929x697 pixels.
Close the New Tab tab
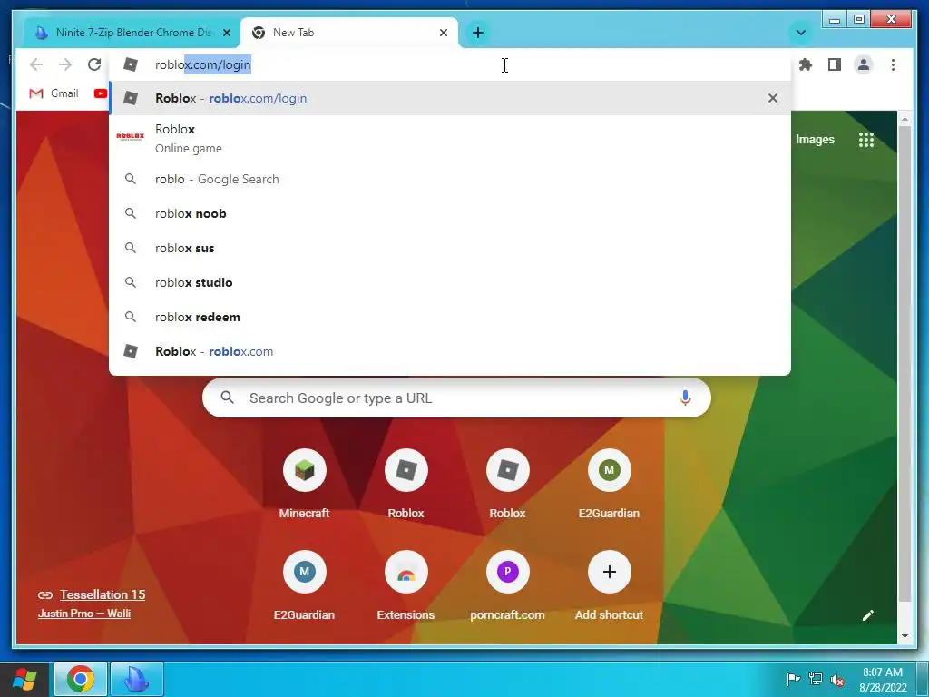tap(443, 33)
